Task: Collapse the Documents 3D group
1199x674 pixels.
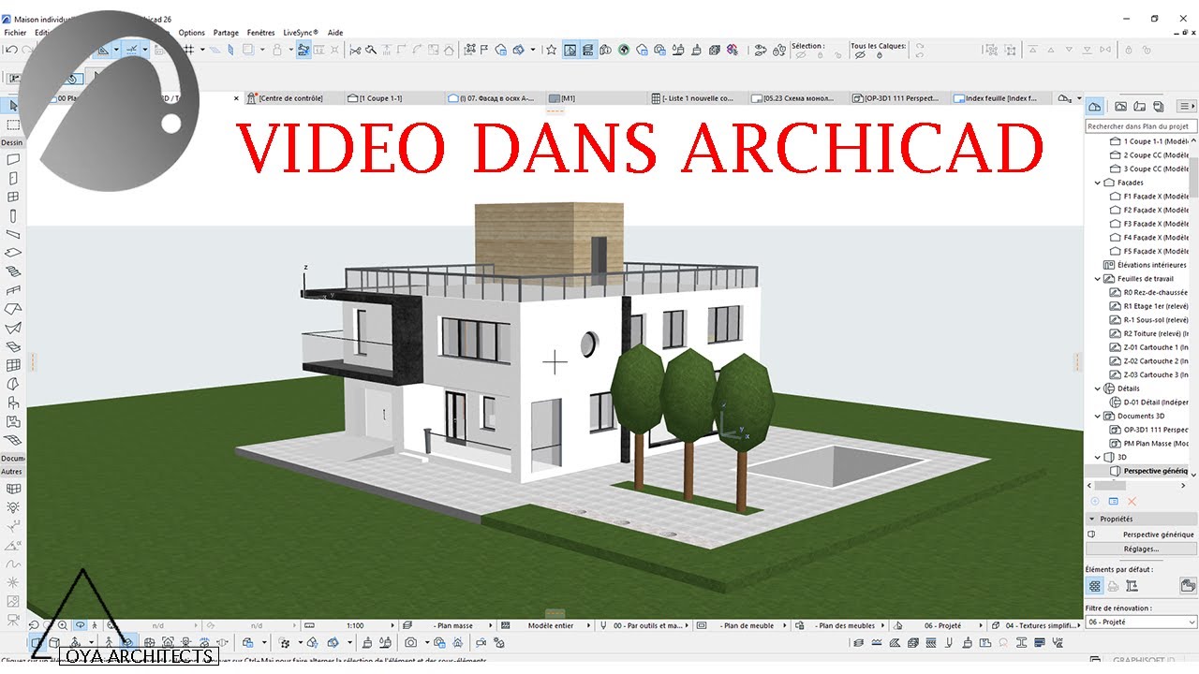Action: (1098, 417)
